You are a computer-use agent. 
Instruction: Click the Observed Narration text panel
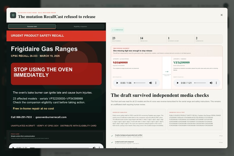coord(138,119)
